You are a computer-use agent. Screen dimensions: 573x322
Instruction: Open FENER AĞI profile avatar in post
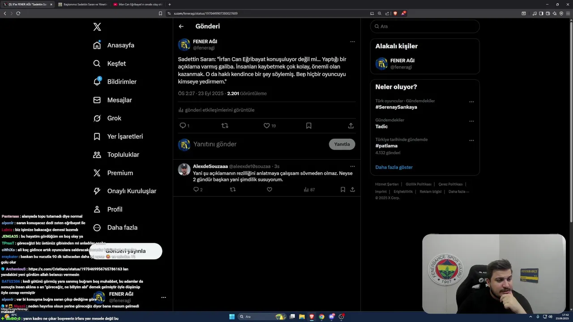tap(184, 45)
